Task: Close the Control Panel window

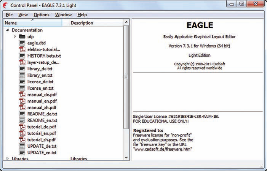Action: pos(255,4)
